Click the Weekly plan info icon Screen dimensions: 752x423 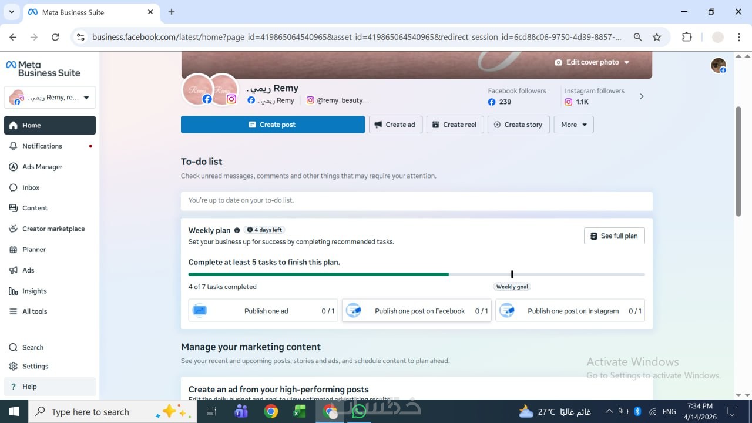point(237,230)
